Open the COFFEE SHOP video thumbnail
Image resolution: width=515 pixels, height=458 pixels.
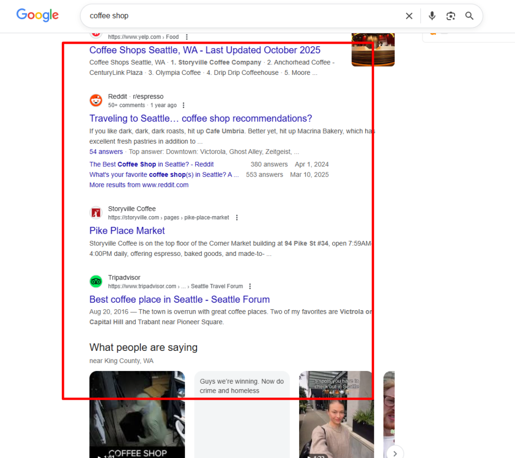click(x=137, y=415)
